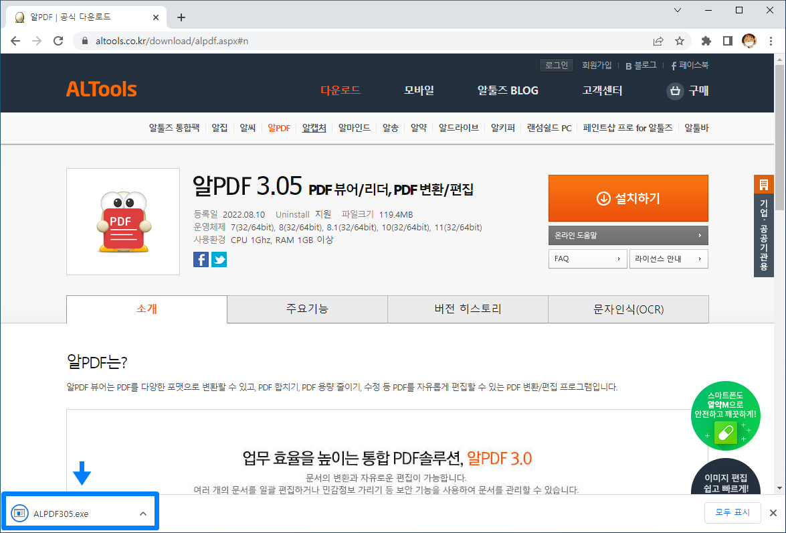Image resolution: width=786 pixels, height=533 pixels.
Task: Open the Extensions puzzle icon
Action: pyautogui.click(x=706, y=41)
